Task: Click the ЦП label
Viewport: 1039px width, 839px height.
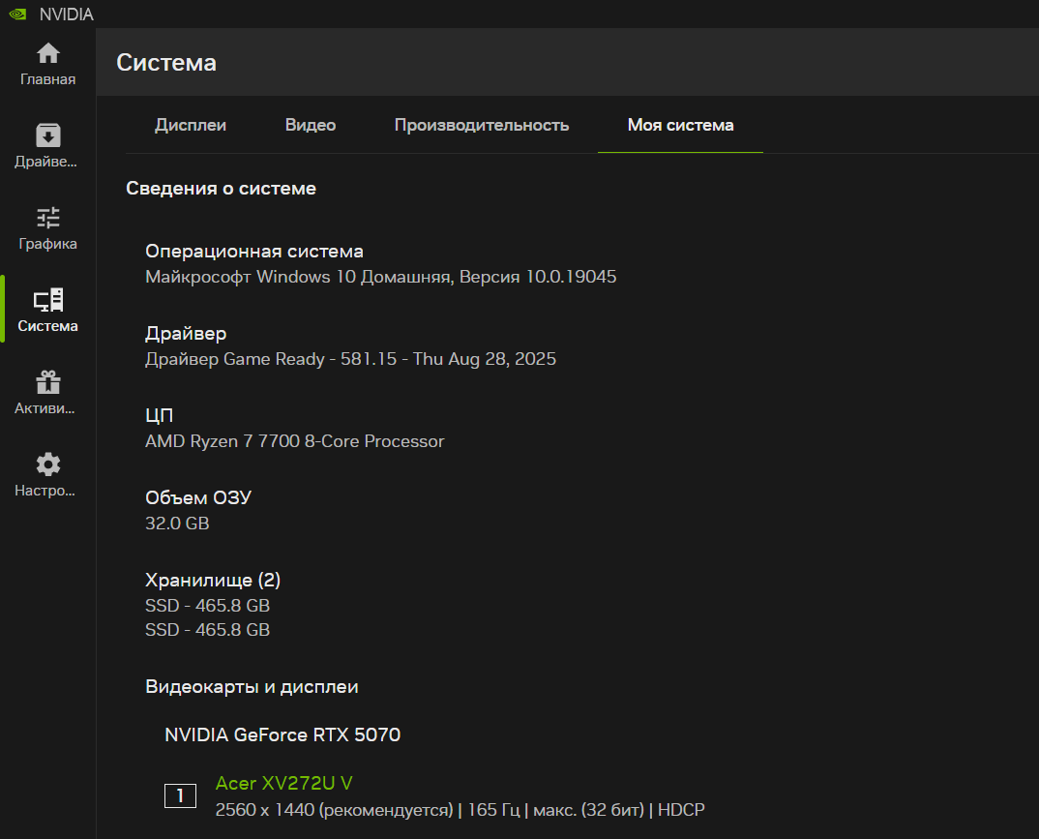Action: pos(159,415)
